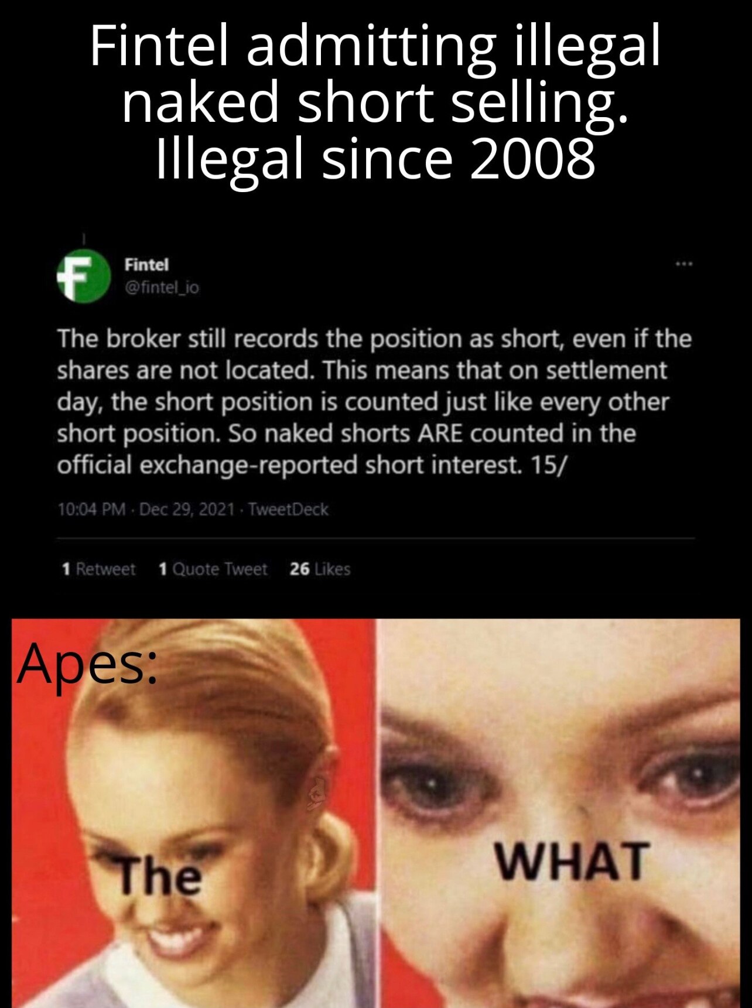View the 1 Quote Tweet list

pyautogui.click(x=213, y=569)
